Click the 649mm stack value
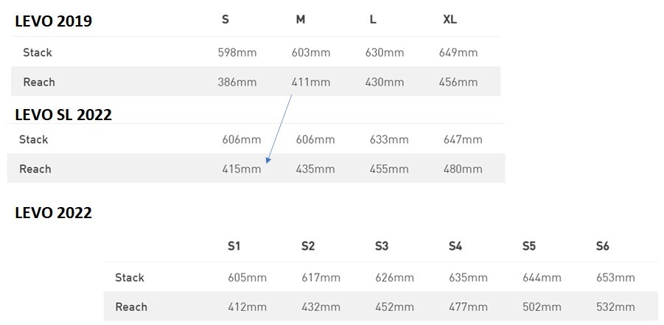 [458, 52]
